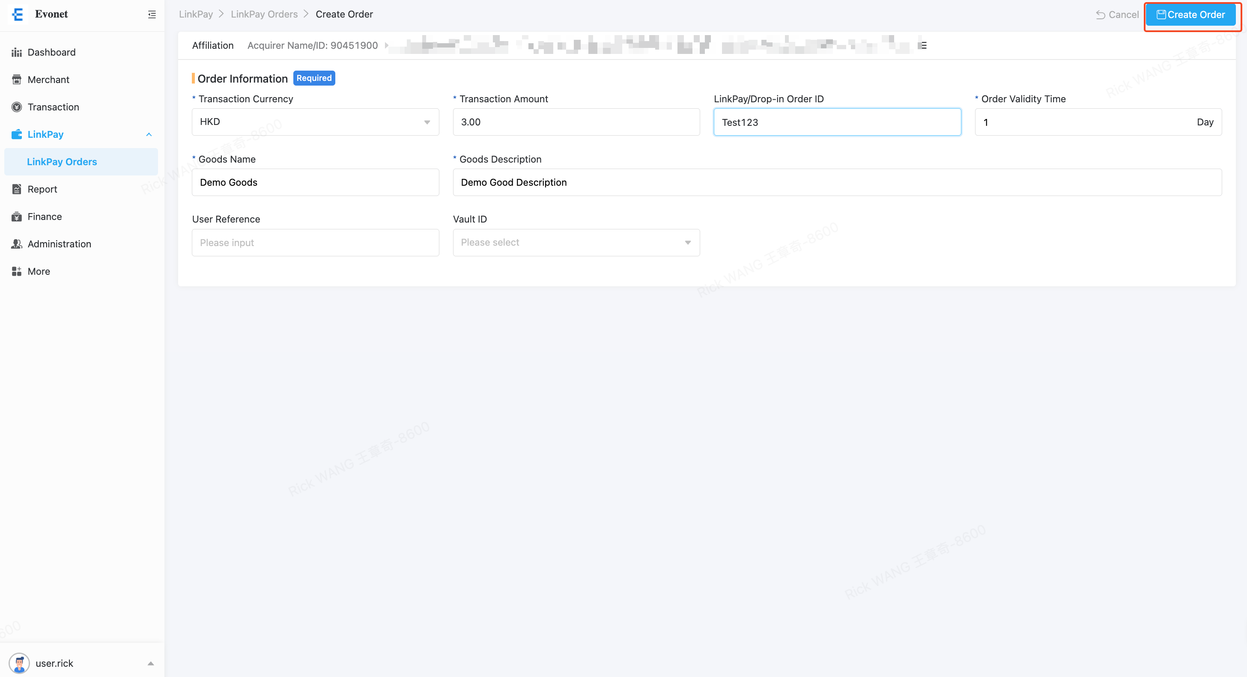Click the Transaction Amount field
Image resolution: width=1247 pixels, height=677 pixels.
point(576,122)
